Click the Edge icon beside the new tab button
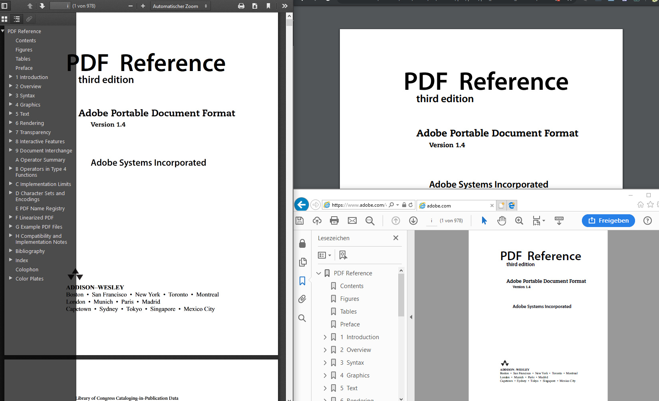The image size is (659, 401). (x=512, y=205)
